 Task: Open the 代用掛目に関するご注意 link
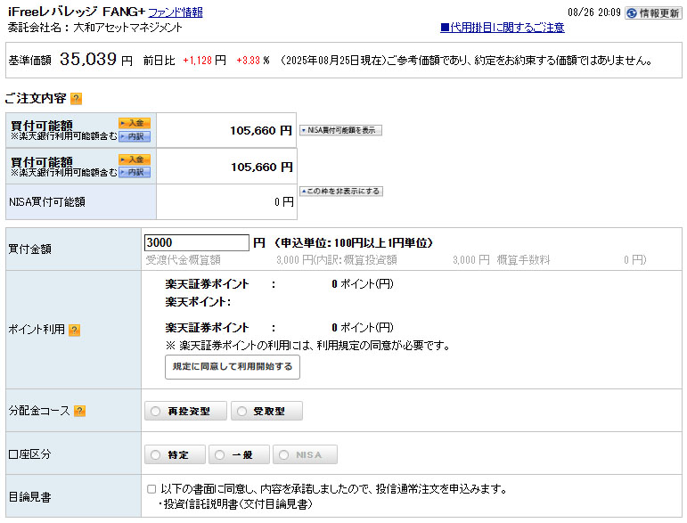coord(502,28)
